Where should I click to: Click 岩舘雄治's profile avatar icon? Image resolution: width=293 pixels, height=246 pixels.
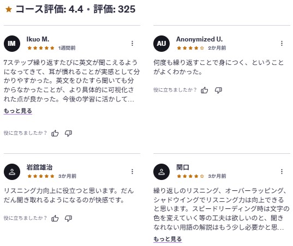click(12, 172)
